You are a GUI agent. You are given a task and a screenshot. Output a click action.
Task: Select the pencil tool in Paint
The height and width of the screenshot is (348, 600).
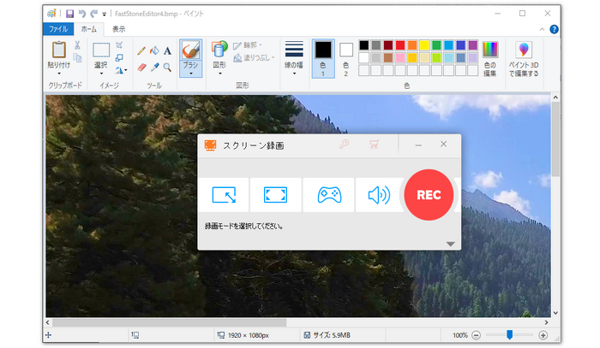(141, 51)
